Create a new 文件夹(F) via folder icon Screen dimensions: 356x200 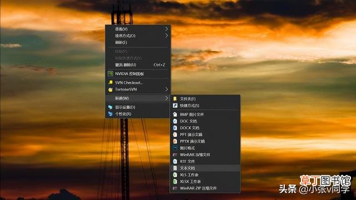click(x=175, y=99)
